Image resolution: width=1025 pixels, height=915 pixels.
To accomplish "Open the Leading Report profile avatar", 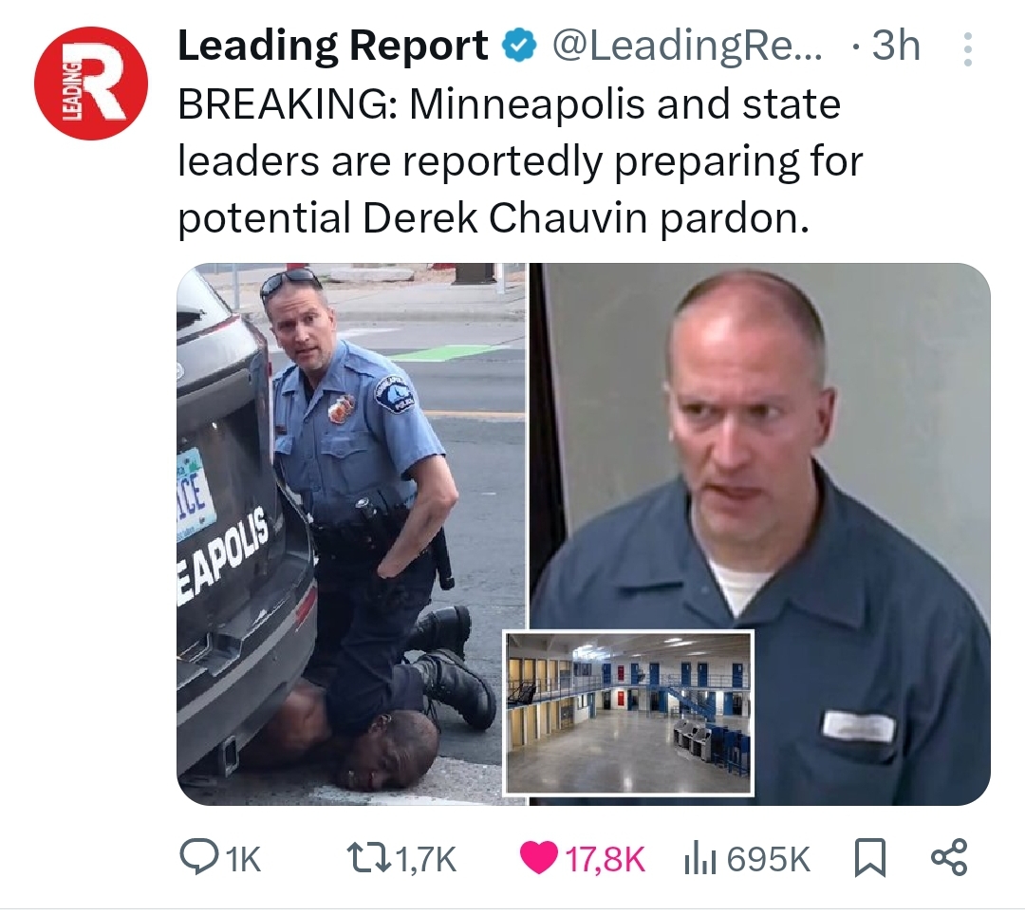I will 91,83.
